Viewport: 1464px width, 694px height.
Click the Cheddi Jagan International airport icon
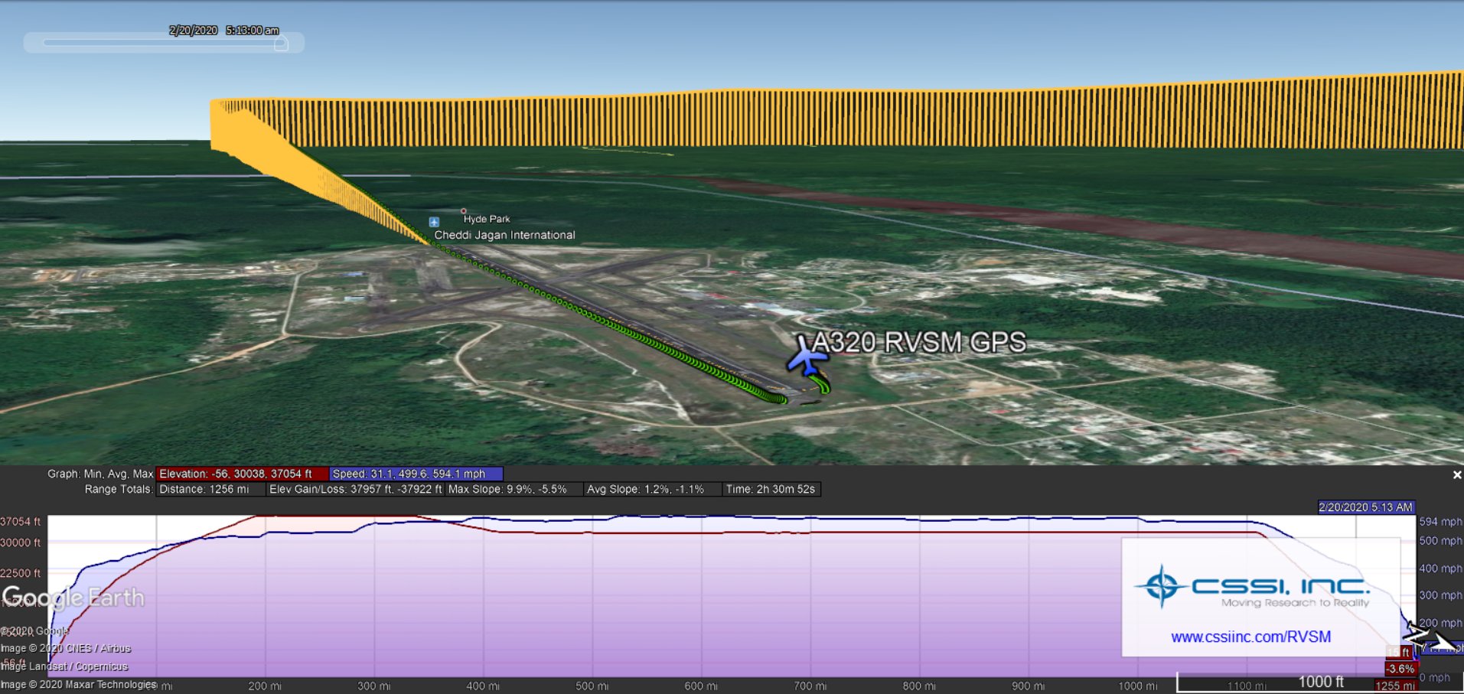pyautogui.click(x=434, y=222)
